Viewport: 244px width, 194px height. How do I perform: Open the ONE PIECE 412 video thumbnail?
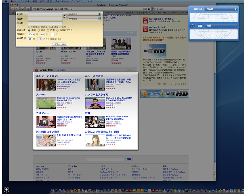tap(46, 141)
